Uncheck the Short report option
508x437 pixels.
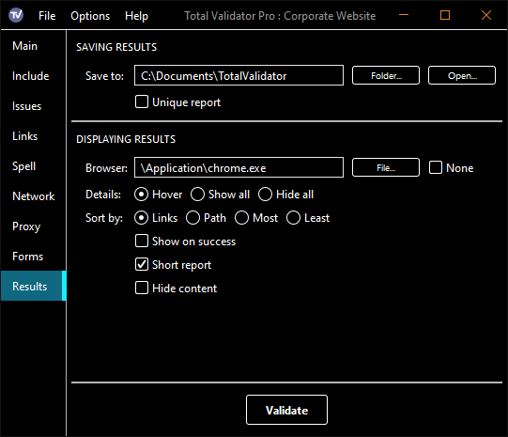(142, 264)
